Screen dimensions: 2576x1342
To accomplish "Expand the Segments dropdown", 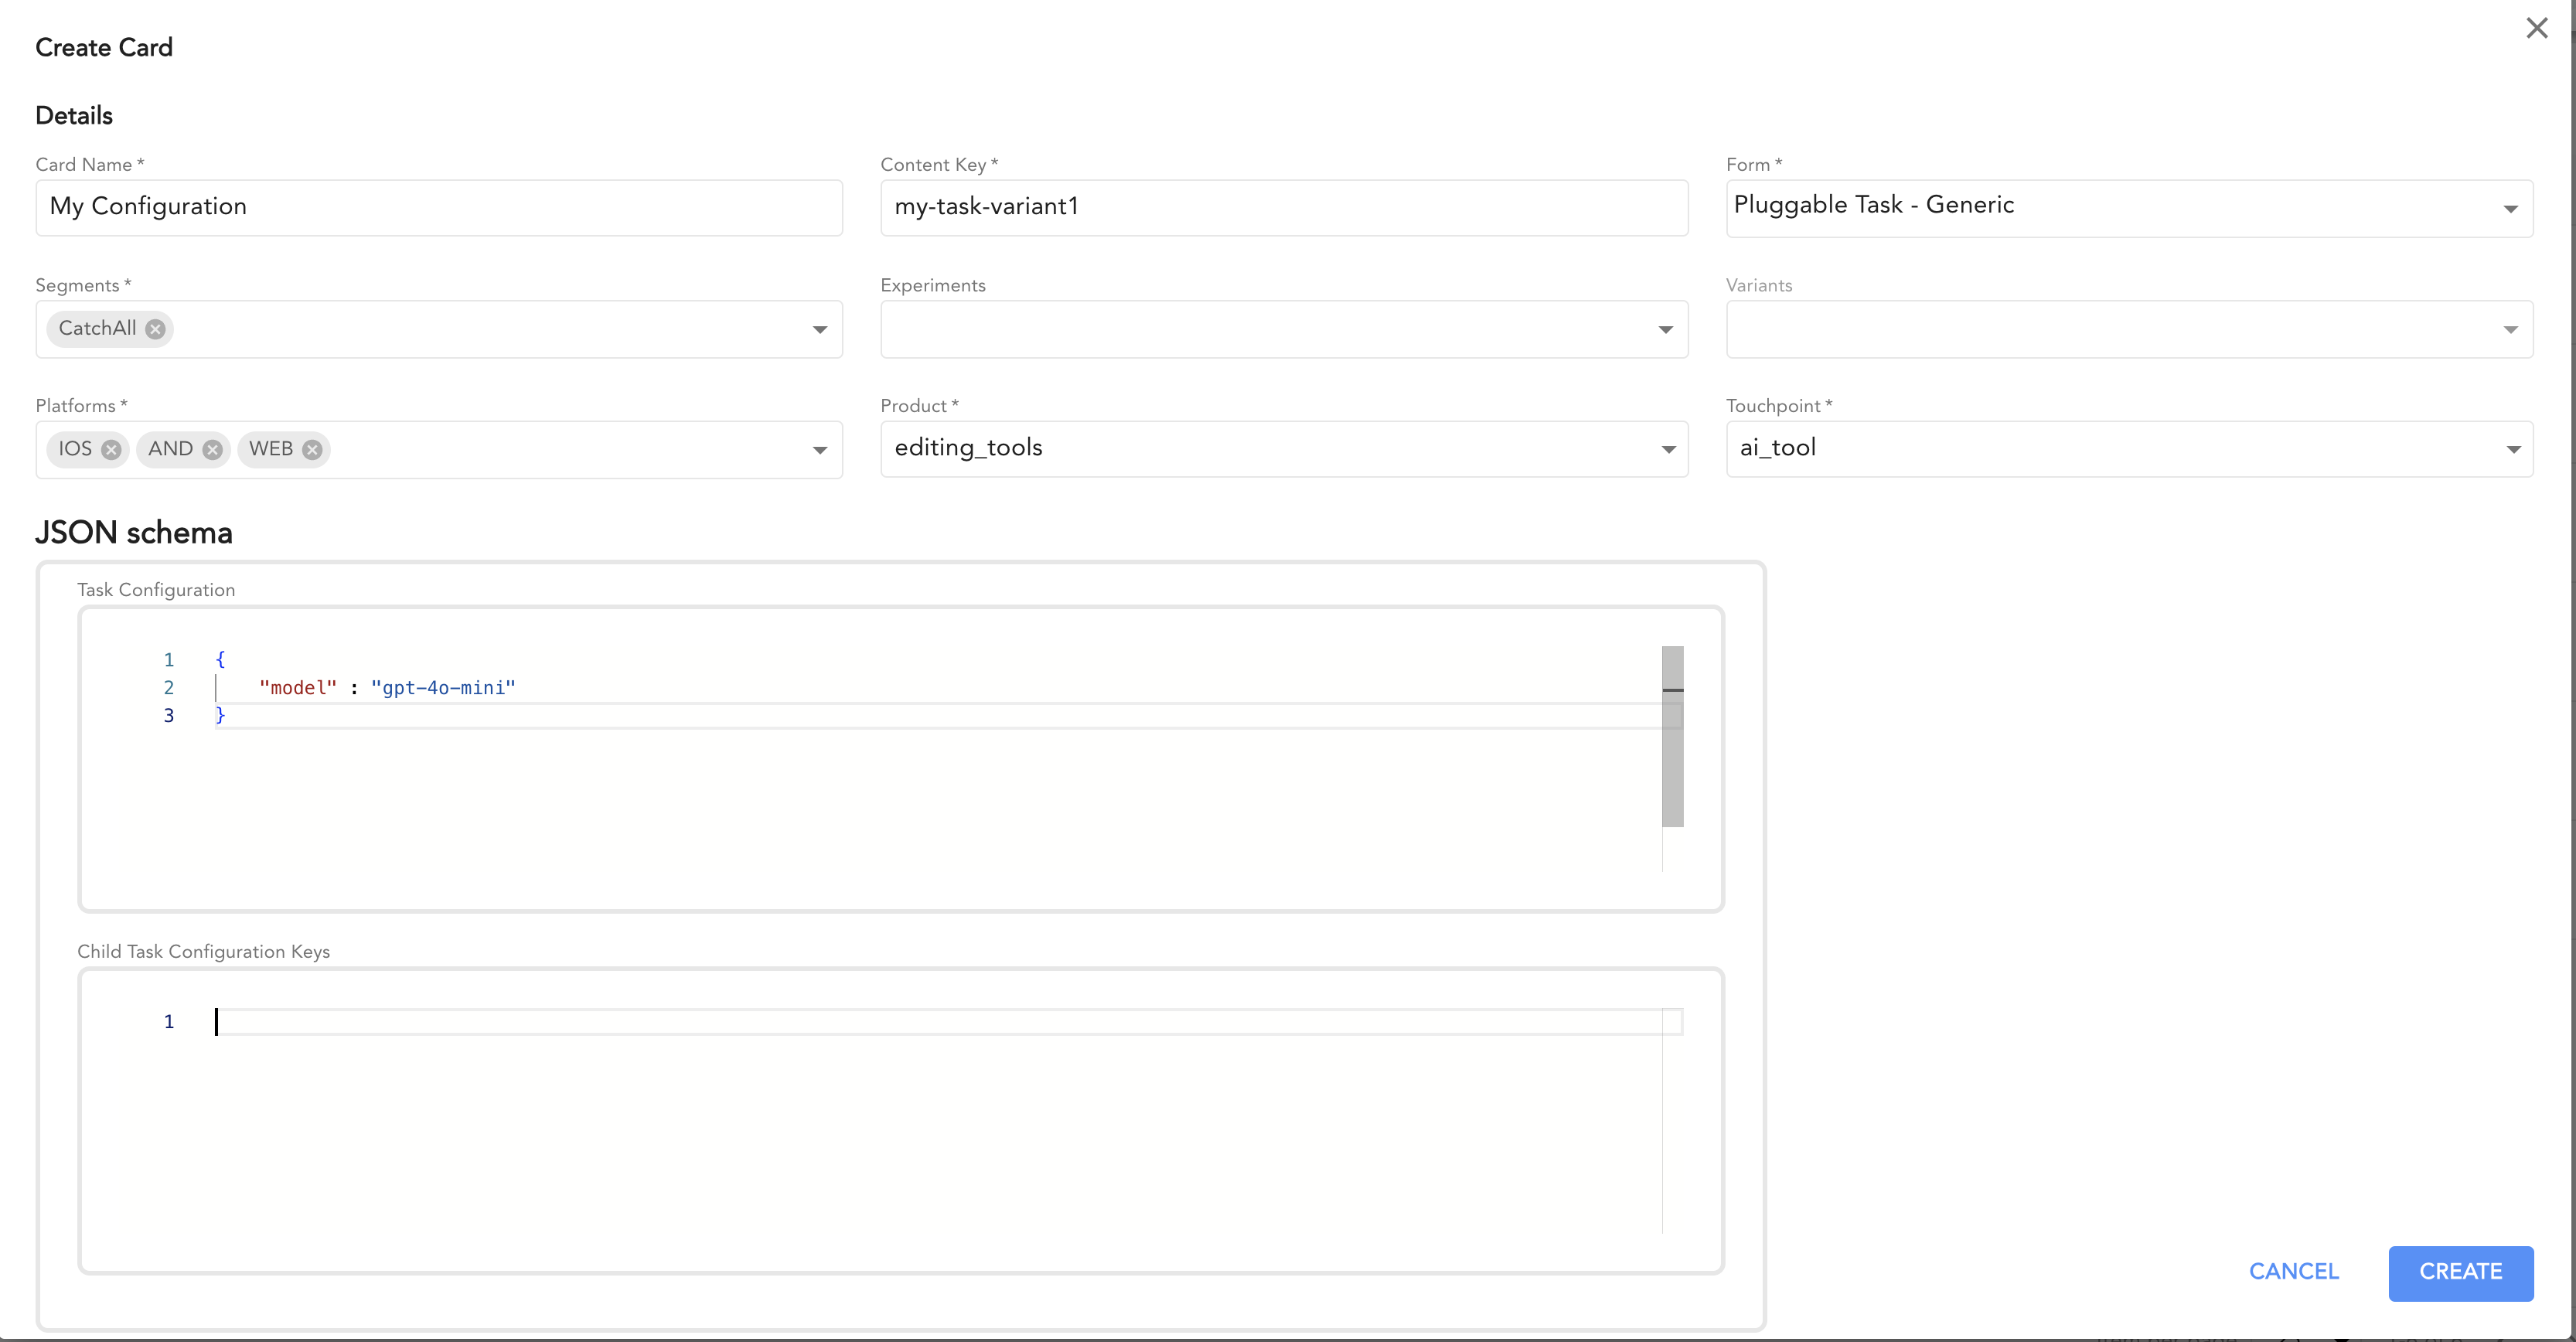I will 820,329.
